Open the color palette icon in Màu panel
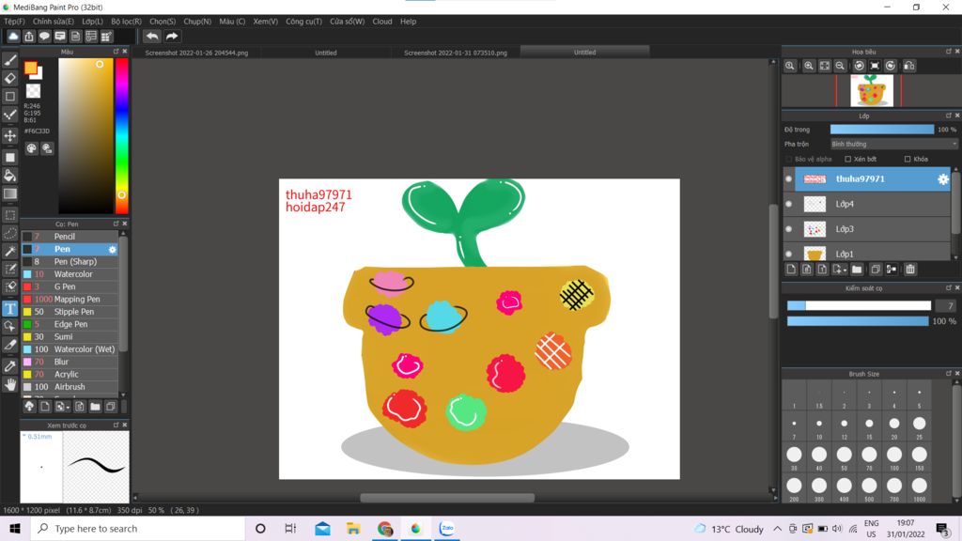This screenshot has height=541, width=962. pos(31,148)
